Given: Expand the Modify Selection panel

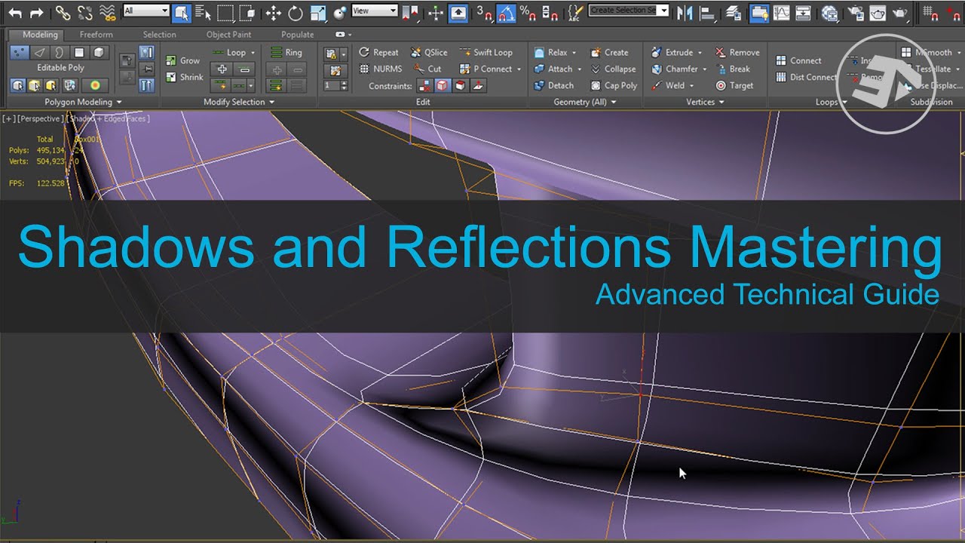Looking at the screenshot, I should point(239,102).
